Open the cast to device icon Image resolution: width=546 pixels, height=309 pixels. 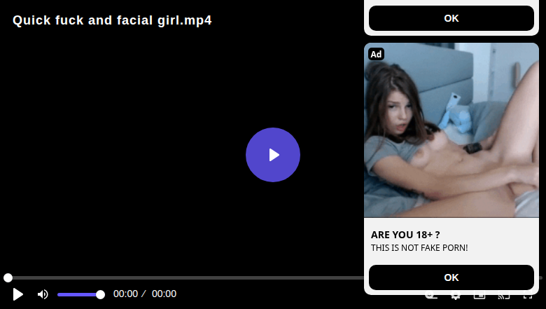pyautogui.click(x=503, y=296)
